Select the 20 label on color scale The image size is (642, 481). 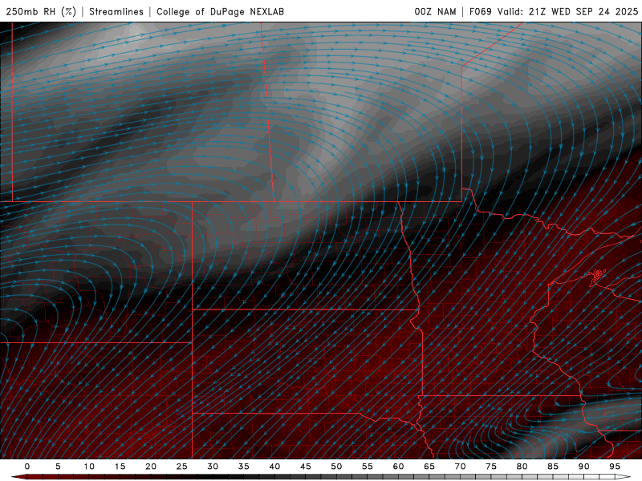point(151,467)
